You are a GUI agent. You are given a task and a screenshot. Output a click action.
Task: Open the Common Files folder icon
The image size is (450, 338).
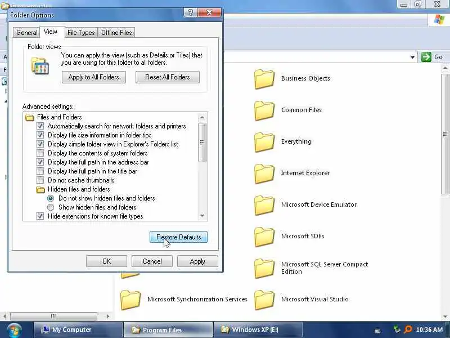coord(264,110)
